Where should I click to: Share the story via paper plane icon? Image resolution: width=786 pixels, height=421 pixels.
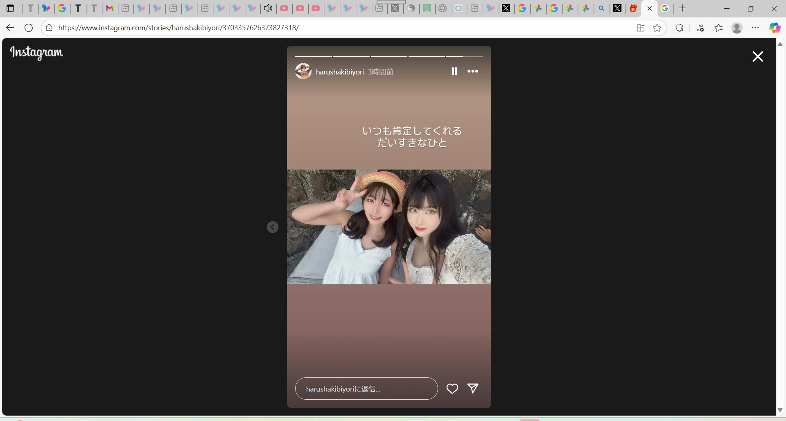[x=473, y=389]
